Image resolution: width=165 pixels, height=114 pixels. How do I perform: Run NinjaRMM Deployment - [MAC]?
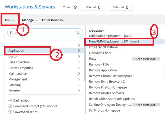point(111,36)
